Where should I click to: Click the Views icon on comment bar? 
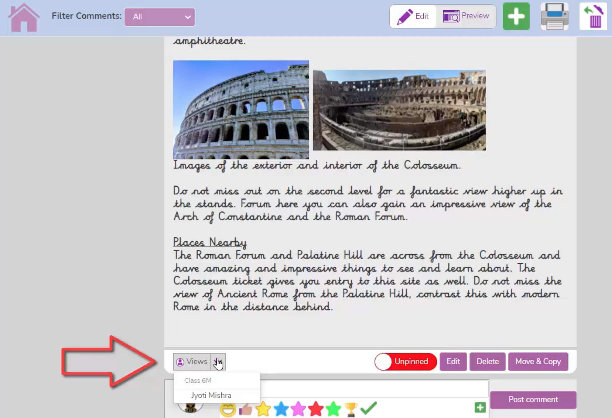[191, 361]
